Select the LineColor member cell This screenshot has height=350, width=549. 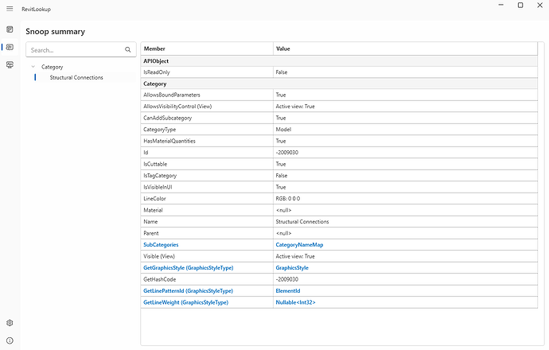pyautogui.click(x=207, y=198)
